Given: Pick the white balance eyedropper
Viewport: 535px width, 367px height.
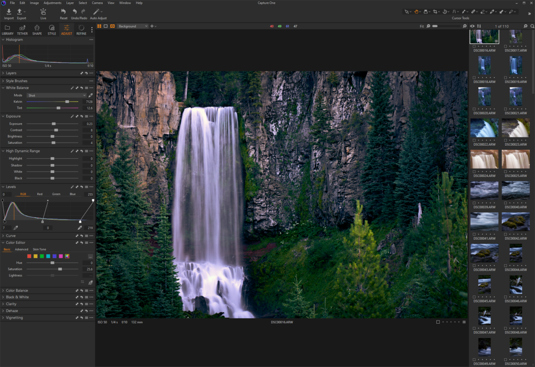Looking at the screenshot, I should [x=90, y=95].
